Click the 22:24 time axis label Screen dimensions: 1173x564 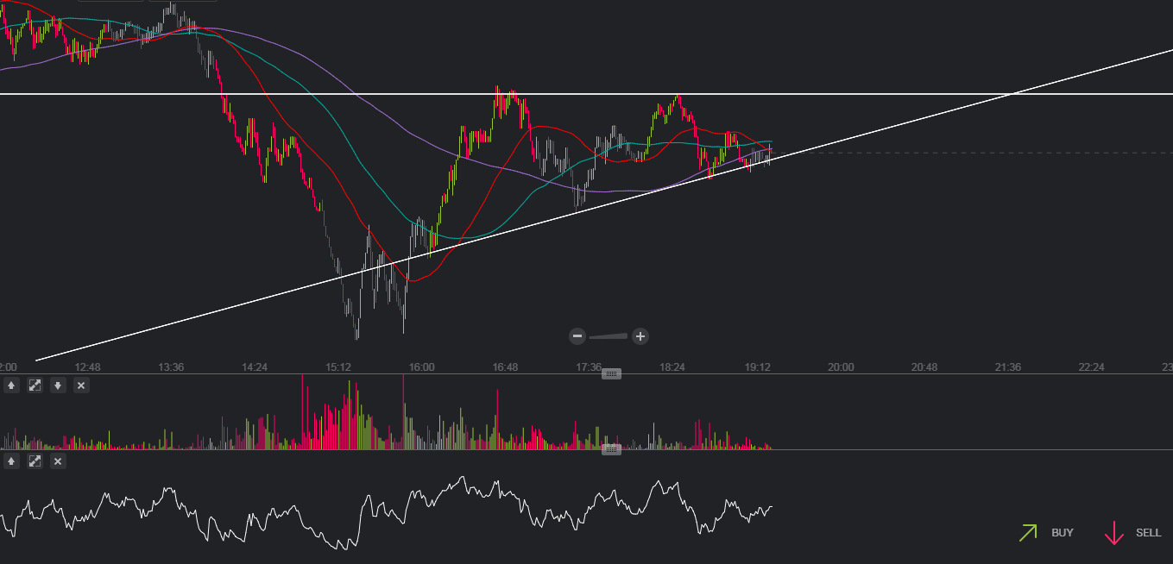pos(1092,367)
